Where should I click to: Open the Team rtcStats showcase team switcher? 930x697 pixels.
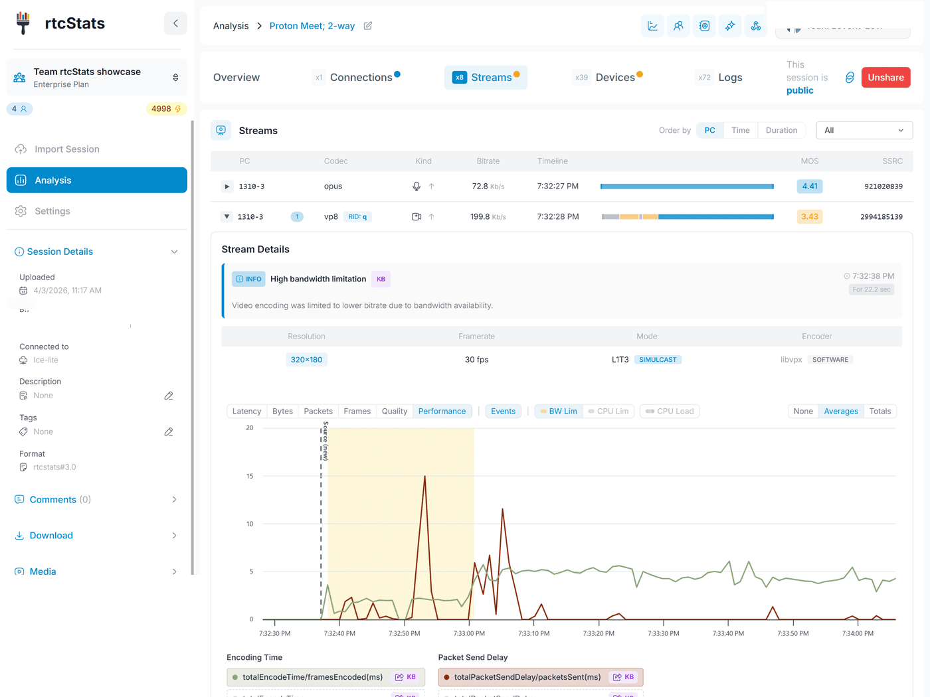click(x=97, y=78)
